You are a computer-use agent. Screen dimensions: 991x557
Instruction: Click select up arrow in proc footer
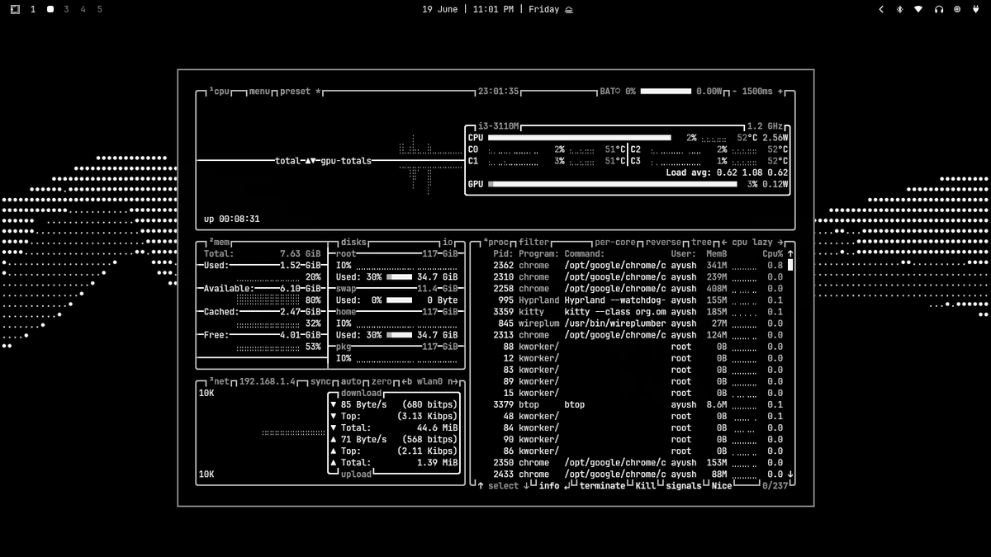click(481, 486)
